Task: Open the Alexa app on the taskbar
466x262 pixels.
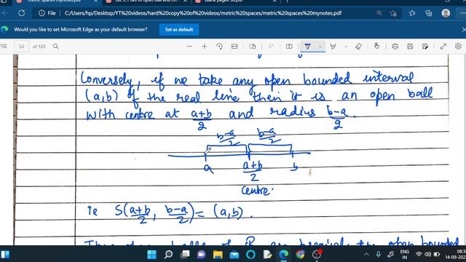Action: (250, 255)
